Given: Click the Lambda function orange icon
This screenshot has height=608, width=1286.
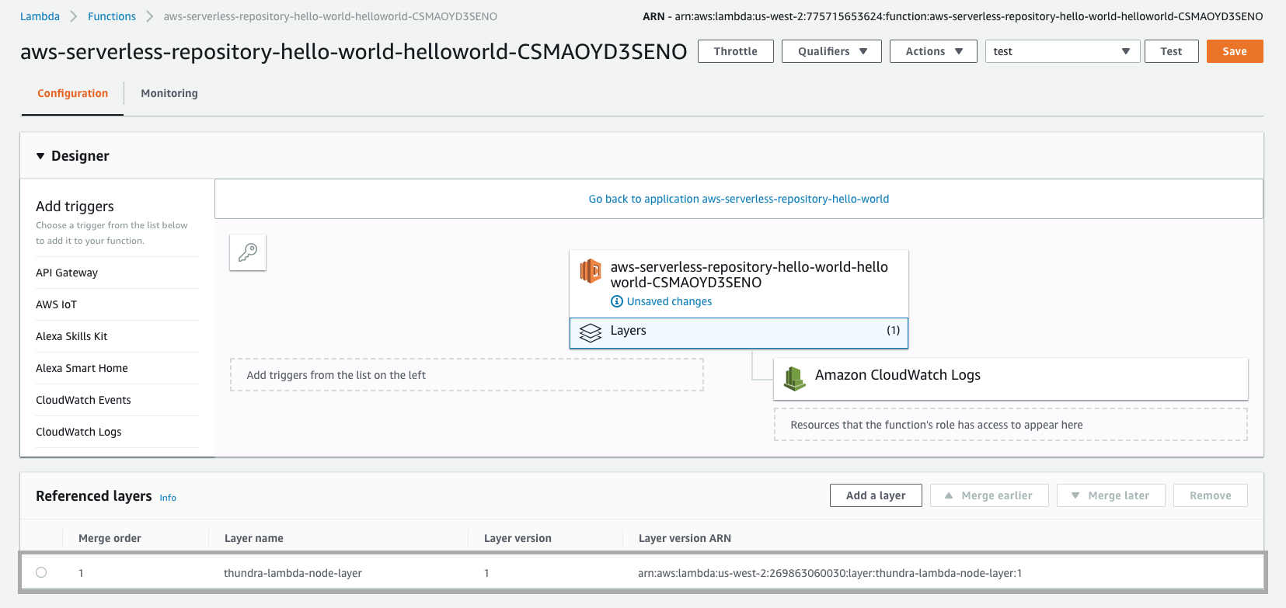Looking at the screenshot, I should [x=591, y=271].
